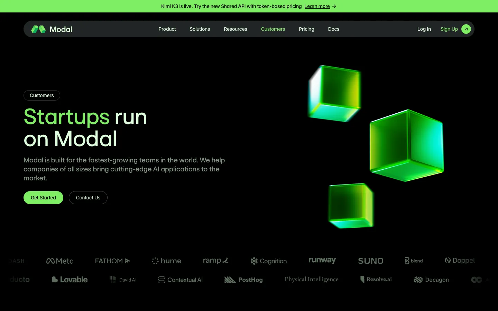Viewport: 498px width, 311px height.
Task: Click the Get Started button
Action: click(43, 198)
